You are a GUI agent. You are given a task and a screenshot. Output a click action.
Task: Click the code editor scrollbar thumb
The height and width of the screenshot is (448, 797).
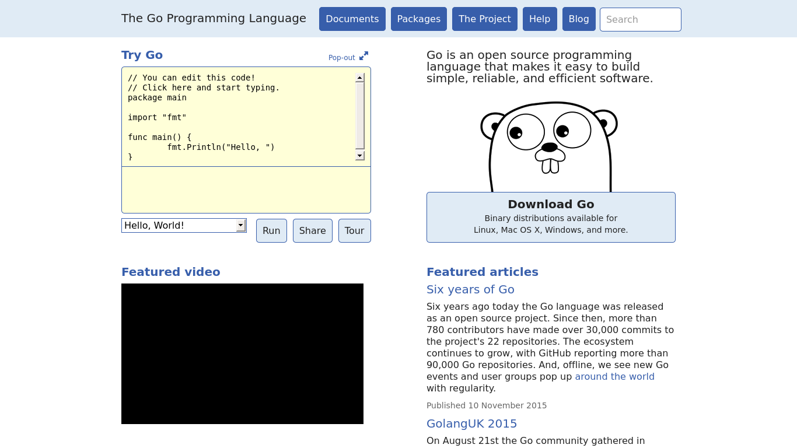click(x=360, y=116)
